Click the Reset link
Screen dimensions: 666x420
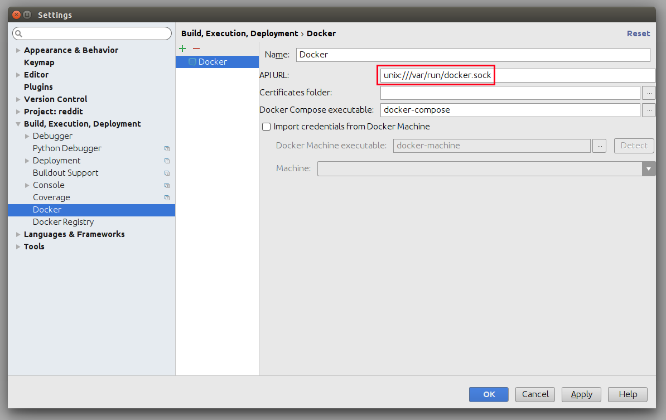(638, 33)
